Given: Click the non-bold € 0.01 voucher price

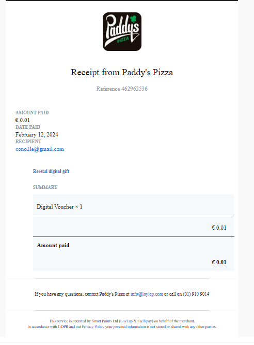Looking at the screenshot, I should [x=219, y=228].
